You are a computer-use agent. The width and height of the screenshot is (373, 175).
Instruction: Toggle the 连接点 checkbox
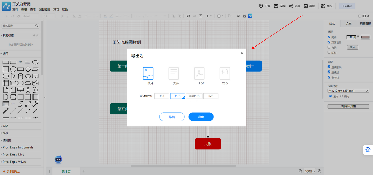point(329,72)
